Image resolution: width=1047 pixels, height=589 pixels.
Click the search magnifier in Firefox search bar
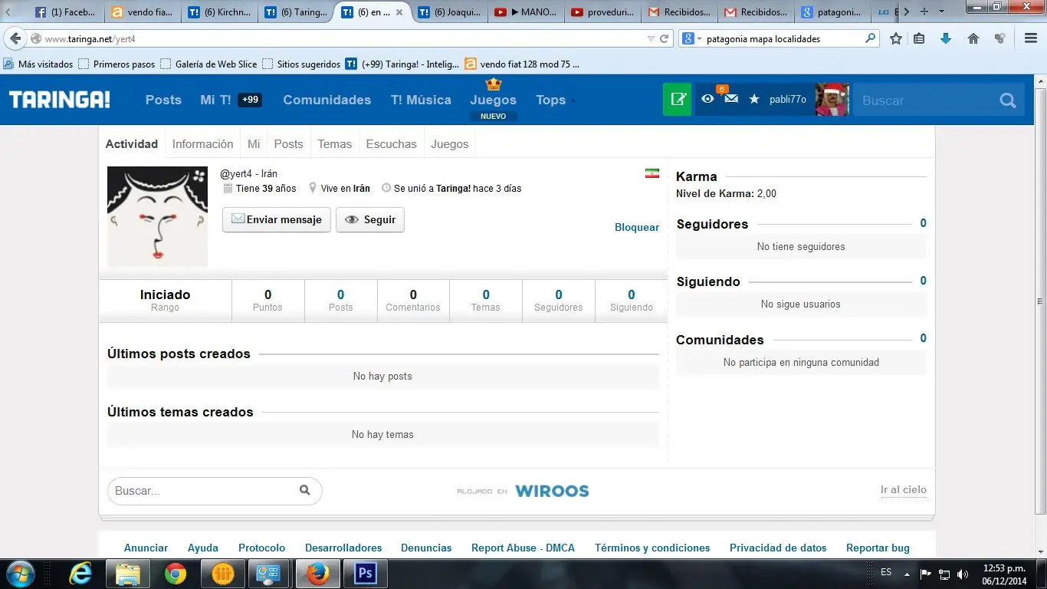[870, 38]
